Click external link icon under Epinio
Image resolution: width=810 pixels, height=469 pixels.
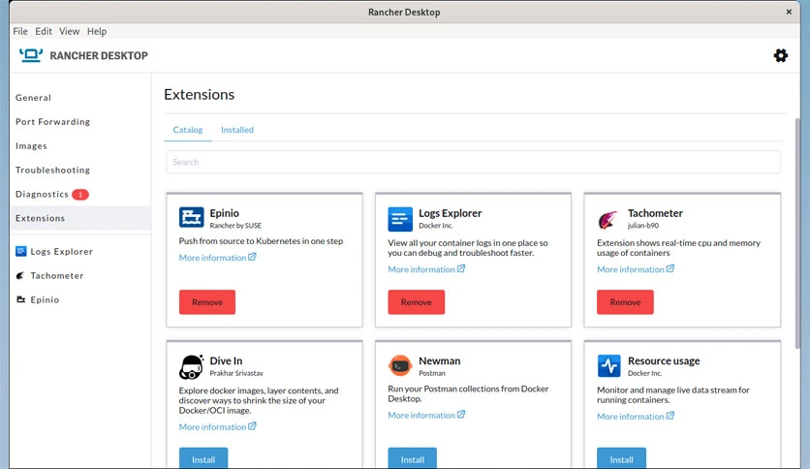(x=252, y=257)
